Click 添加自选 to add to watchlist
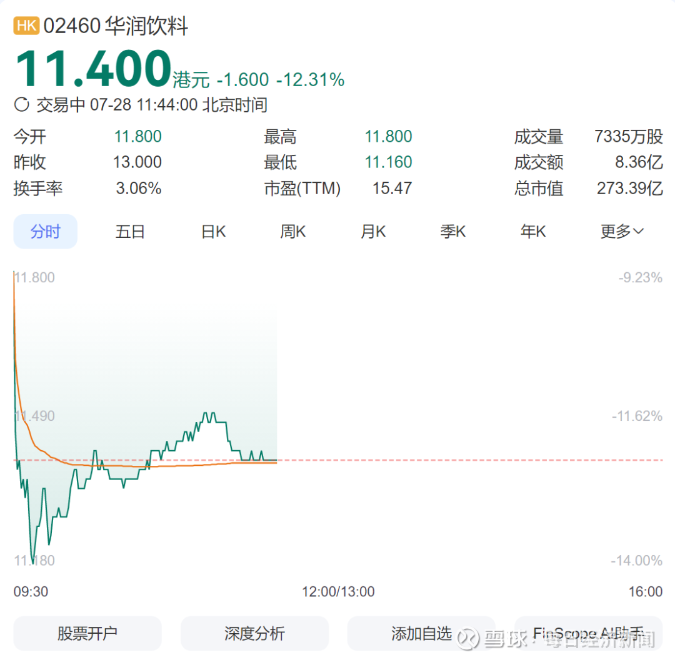 click(x=421, y=634)
